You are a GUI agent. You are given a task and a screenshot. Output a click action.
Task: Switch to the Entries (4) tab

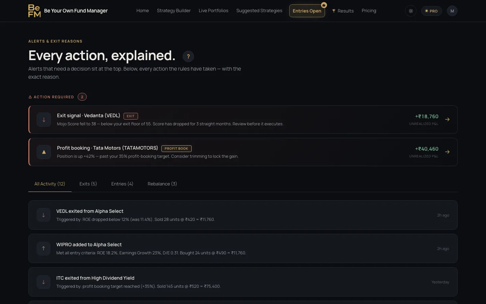[122, 184]
